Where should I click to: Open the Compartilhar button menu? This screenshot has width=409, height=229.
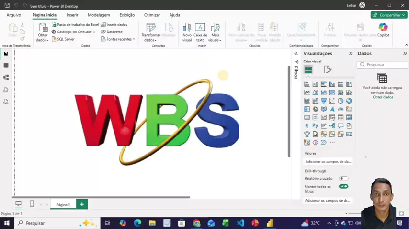[389, 15]
